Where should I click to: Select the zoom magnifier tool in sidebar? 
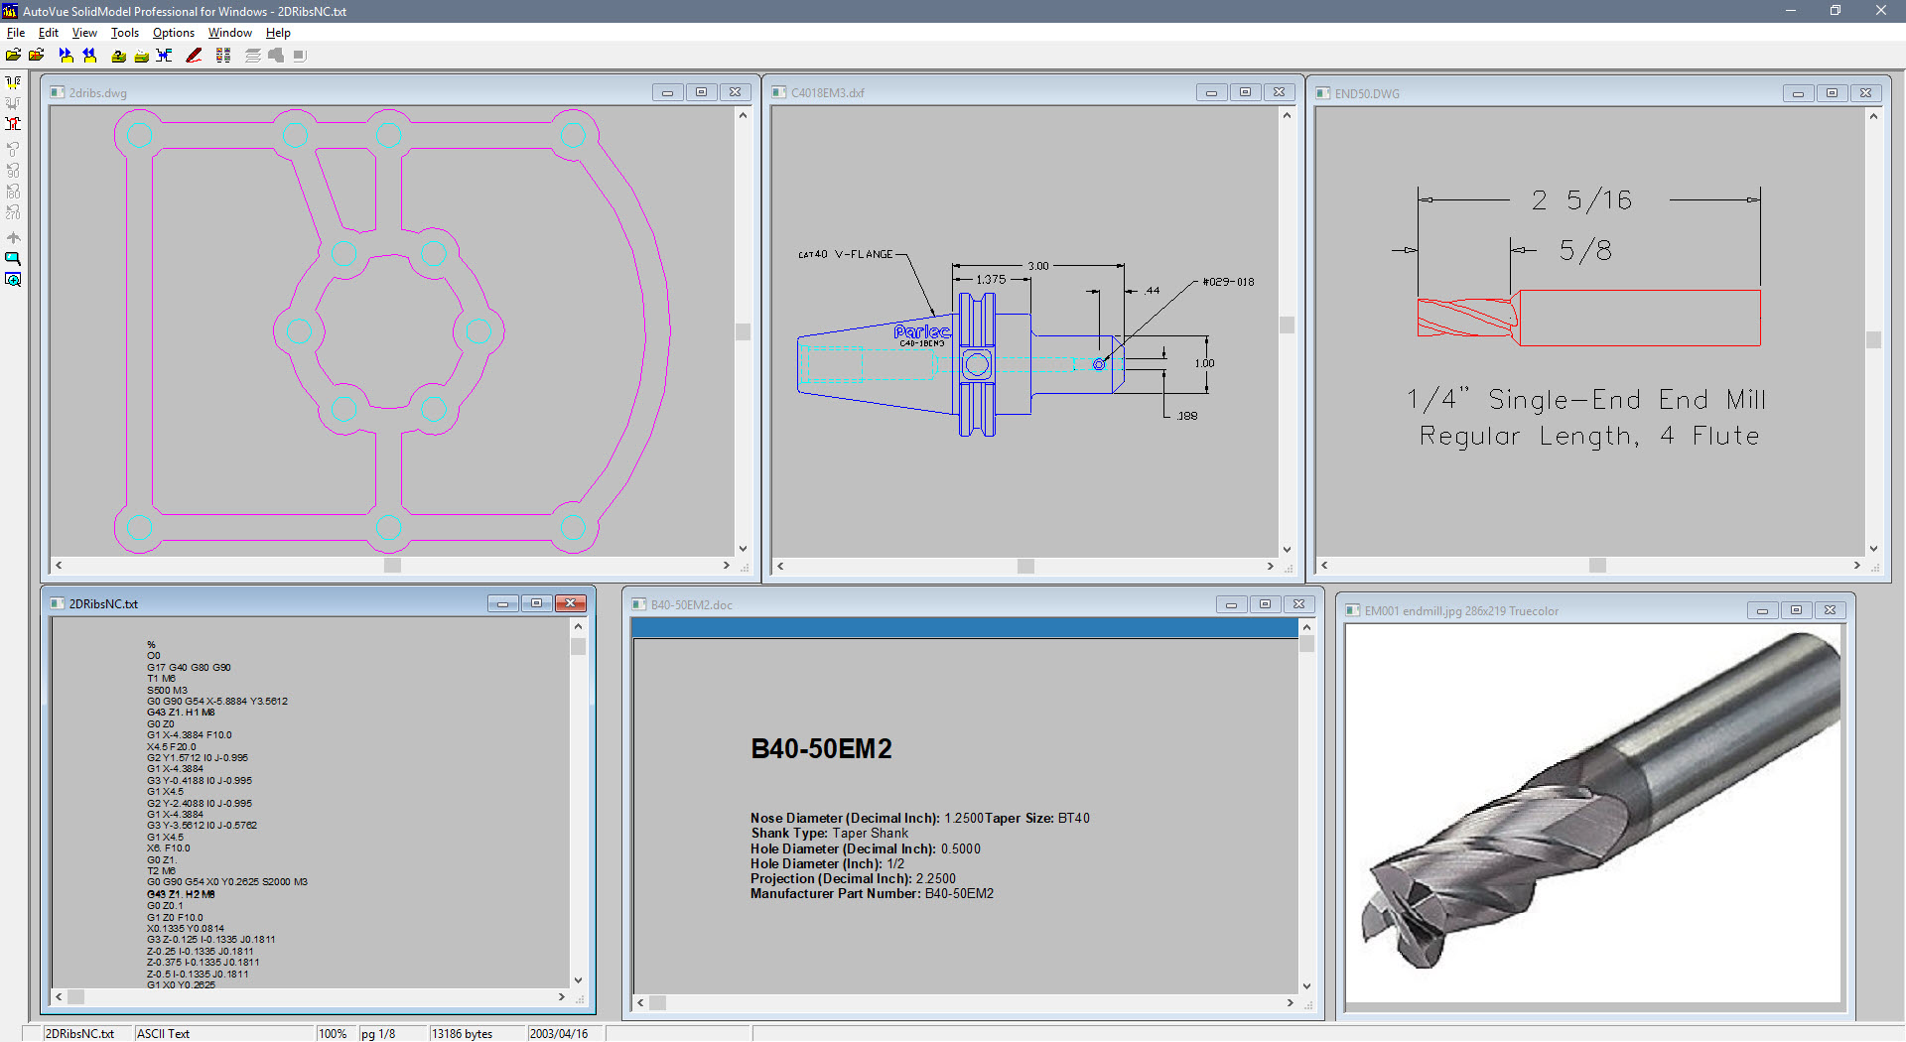13,259
